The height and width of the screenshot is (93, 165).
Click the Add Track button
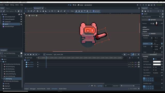[29, 58]
